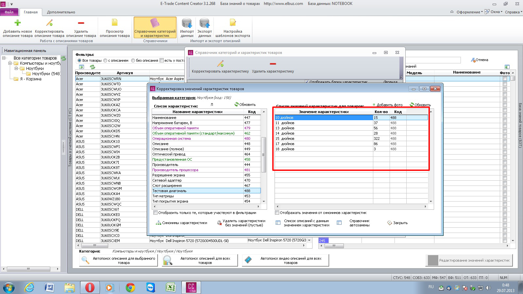Select без описания radio filter

click(x=133, y=60)
